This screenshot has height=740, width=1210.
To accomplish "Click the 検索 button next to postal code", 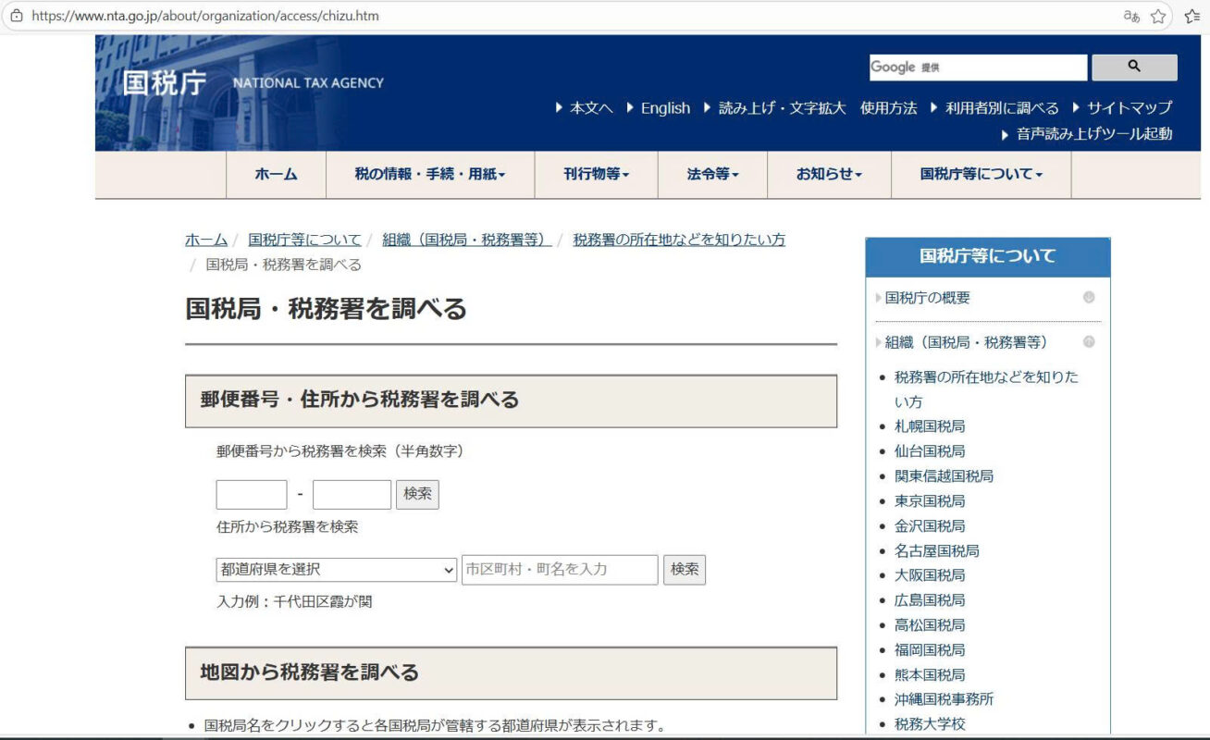I will click(417, 494).
